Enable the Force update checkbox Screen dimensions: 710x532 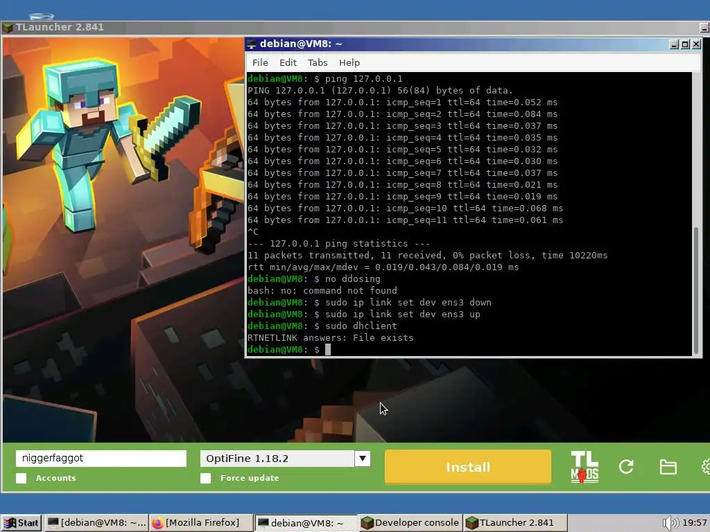[205, 478]
